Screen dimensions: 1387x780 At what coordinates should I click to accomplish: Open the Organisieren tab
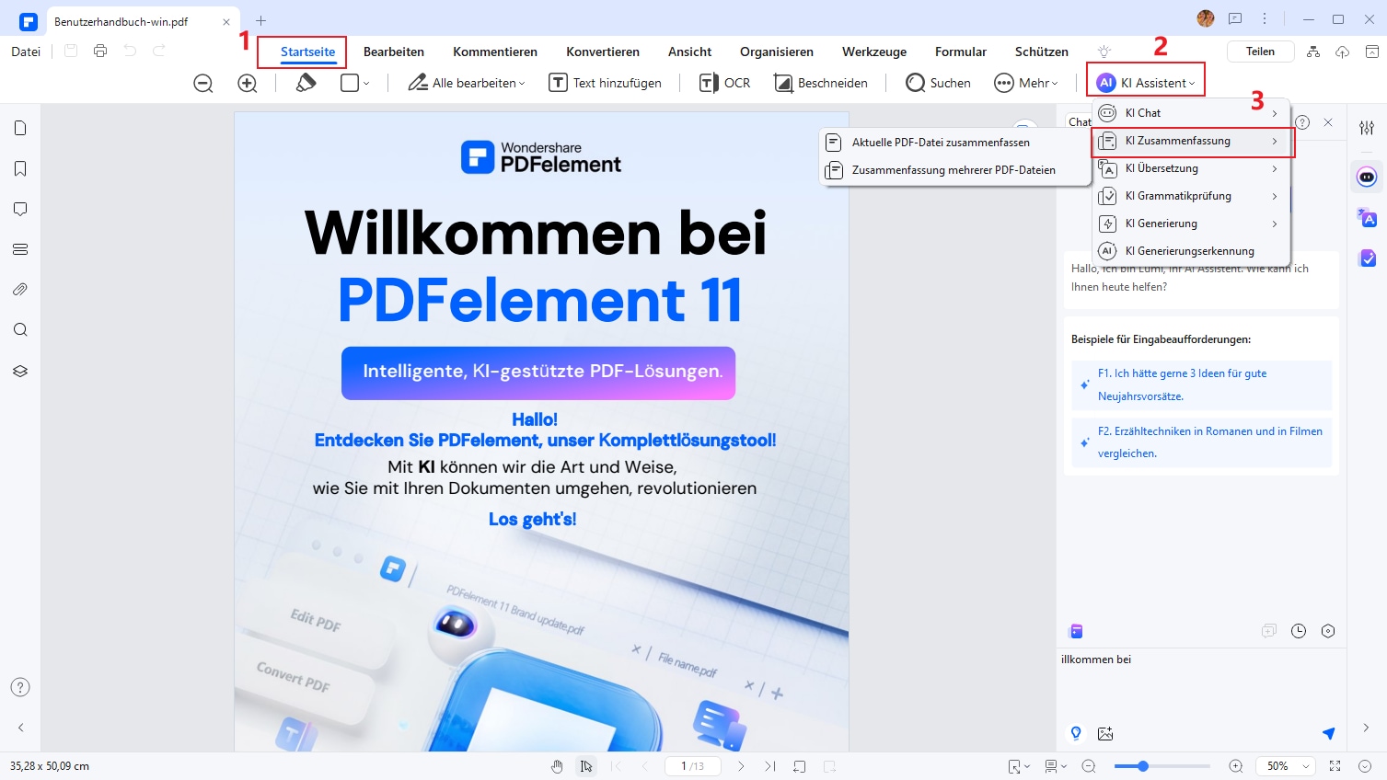click(x=777, y=52)
